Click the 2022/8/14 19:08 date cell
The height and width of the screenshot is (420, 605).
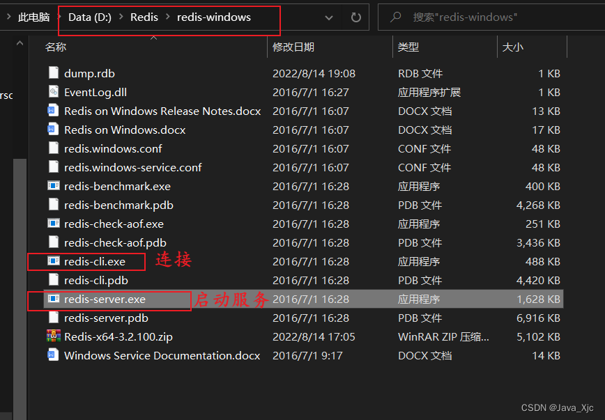pyautogui.click(x=314, y=73)
